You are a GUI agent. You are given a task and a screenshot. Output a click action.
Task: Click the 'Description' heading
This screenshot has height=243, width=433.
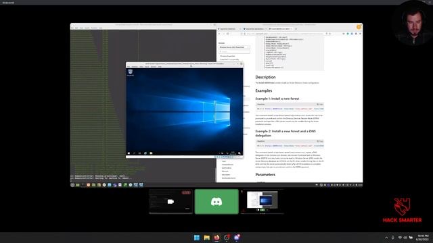(x=265, y=77)
